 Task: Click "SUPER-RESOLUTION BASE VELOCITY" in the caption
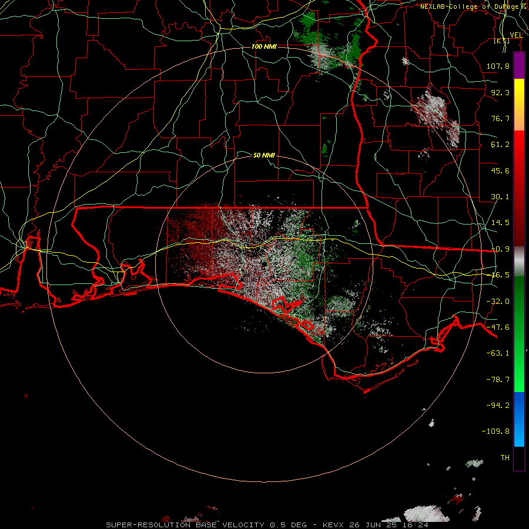click(185, 525)
